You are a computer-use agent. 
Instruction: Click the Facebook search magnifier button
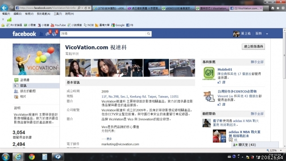149,34
